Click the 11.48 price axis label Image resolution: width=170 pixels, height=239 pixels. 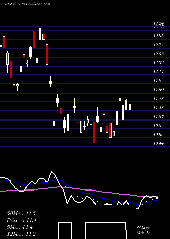pyautogui.click(x=158, y=99)
